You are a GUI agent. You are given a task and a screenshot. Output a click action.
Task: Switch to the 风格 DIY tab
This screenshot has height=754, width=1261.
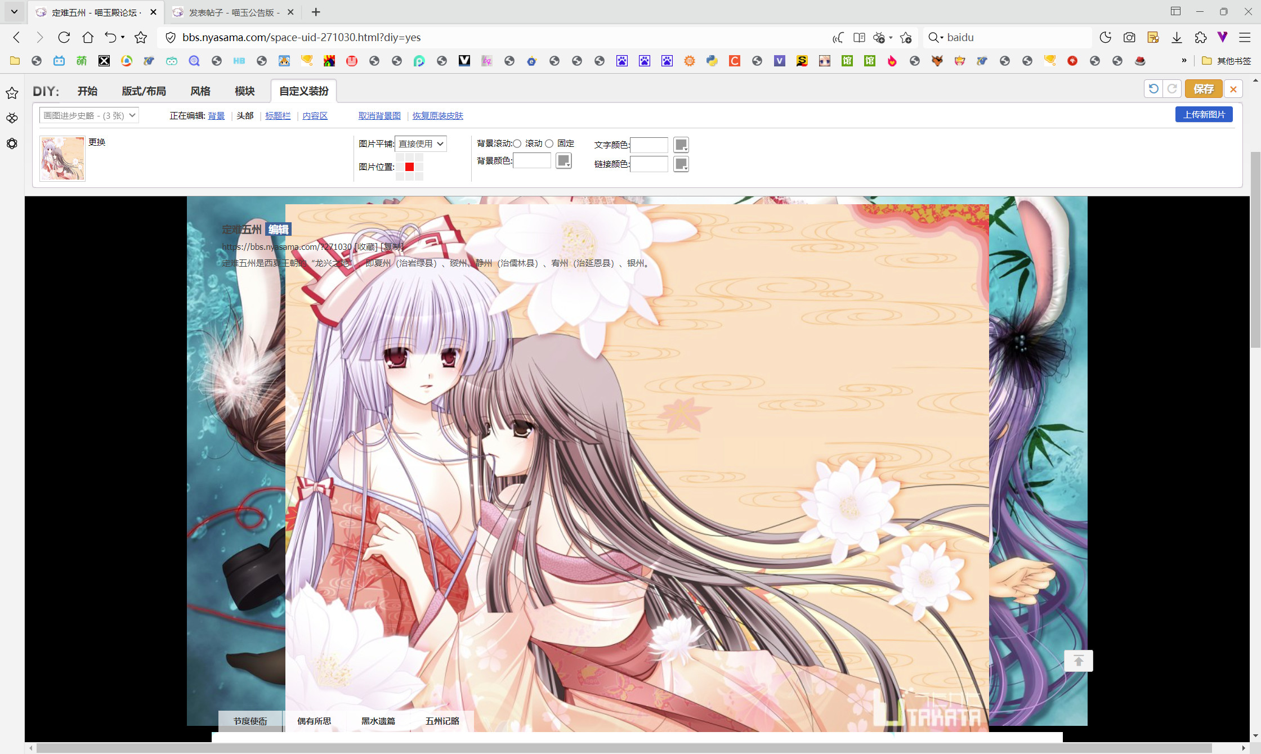(200, 91)
